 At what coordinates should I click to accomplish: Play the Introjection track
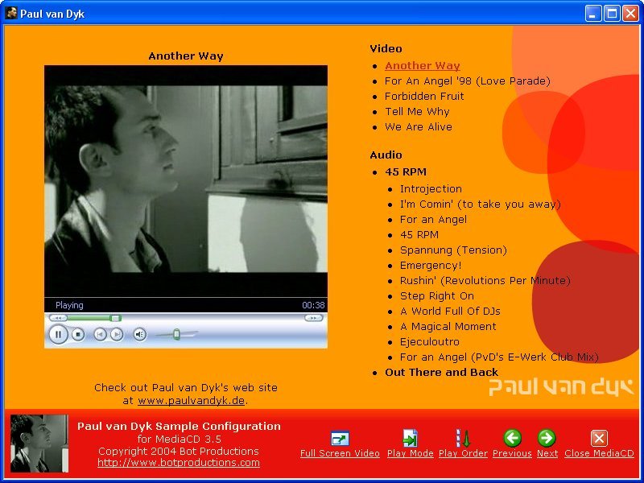431,189
